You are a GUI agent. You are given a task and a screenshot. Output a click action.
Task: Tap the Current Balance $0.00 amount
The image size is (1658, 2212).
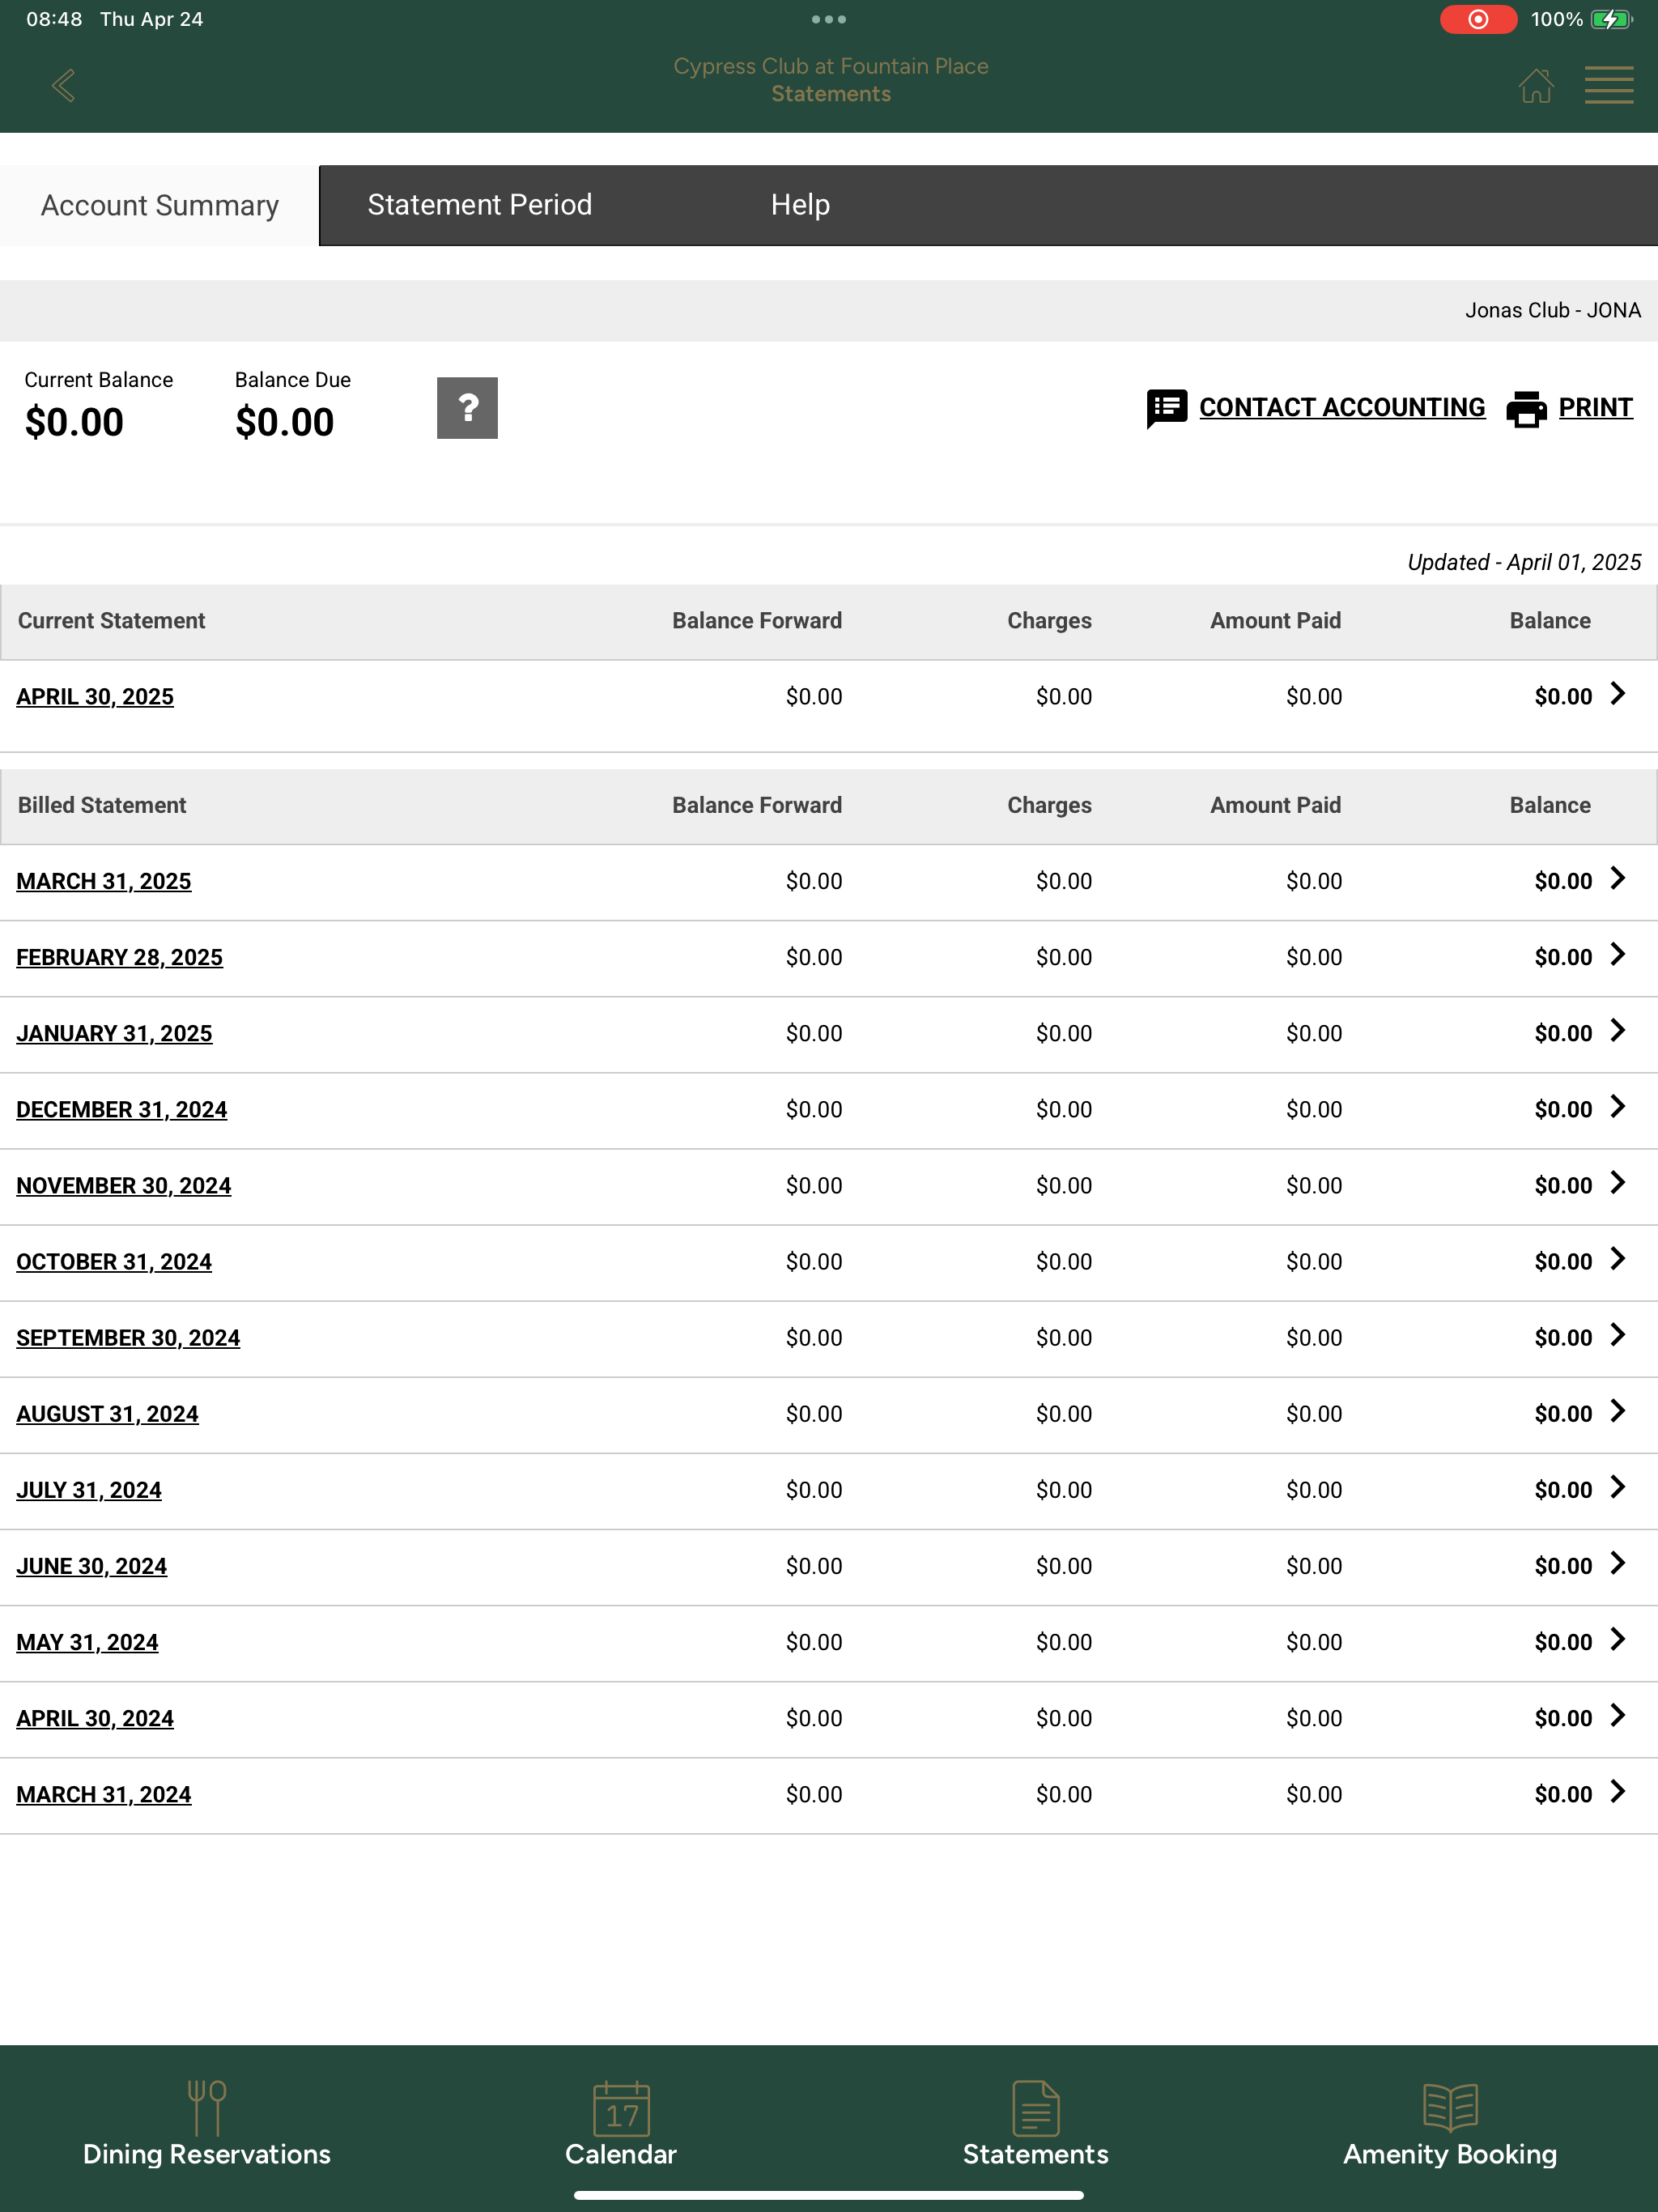tap(74, 422)
